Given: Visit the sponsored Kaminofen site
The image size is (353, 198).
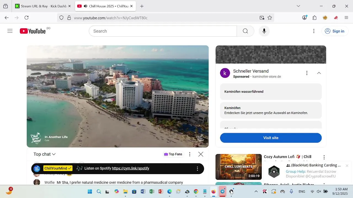Looking at the screenshot, I should click(x=271, y=138).
